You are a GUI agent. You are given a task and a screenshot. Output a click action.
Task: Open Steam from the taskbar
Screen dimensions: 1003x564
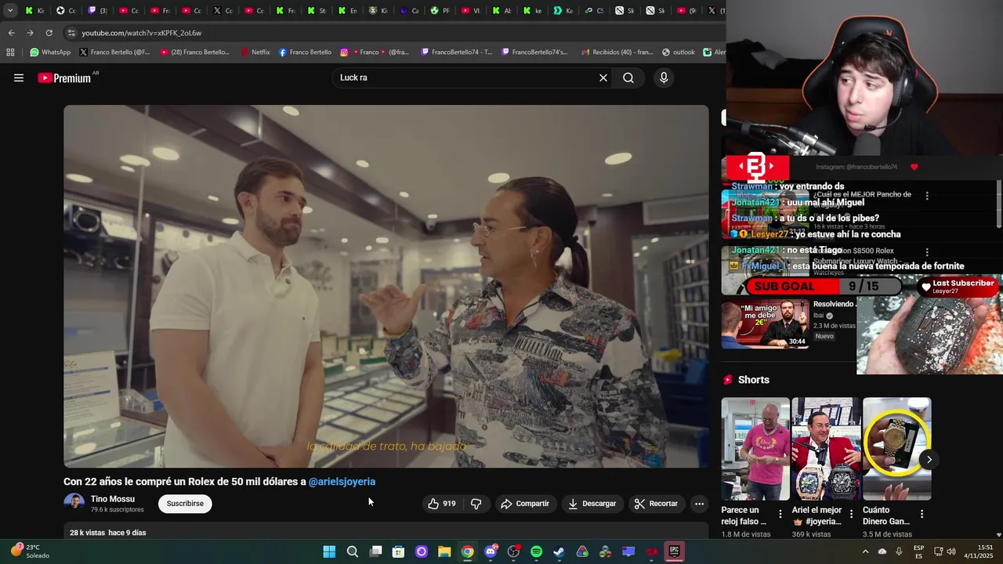[x=559, y=551]
